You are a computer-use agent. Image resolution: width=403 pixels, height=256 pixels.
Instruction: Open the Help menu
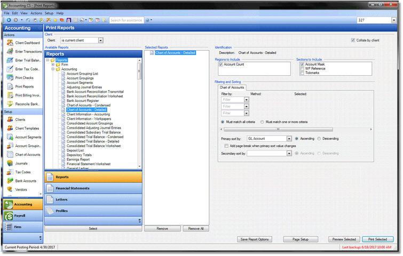pyautogui.click(x=60, y=13)
